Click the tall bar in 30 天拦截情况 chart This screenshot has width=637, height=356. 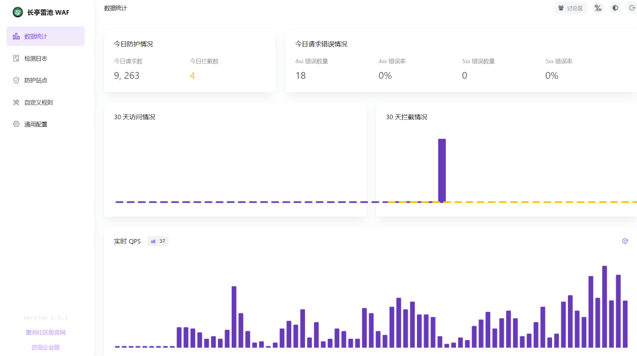click(x=442, y=171)
